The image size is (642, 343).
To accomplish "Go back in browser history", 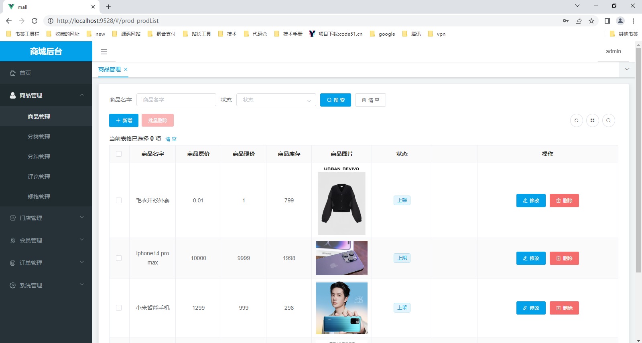I will click(9, 21).
